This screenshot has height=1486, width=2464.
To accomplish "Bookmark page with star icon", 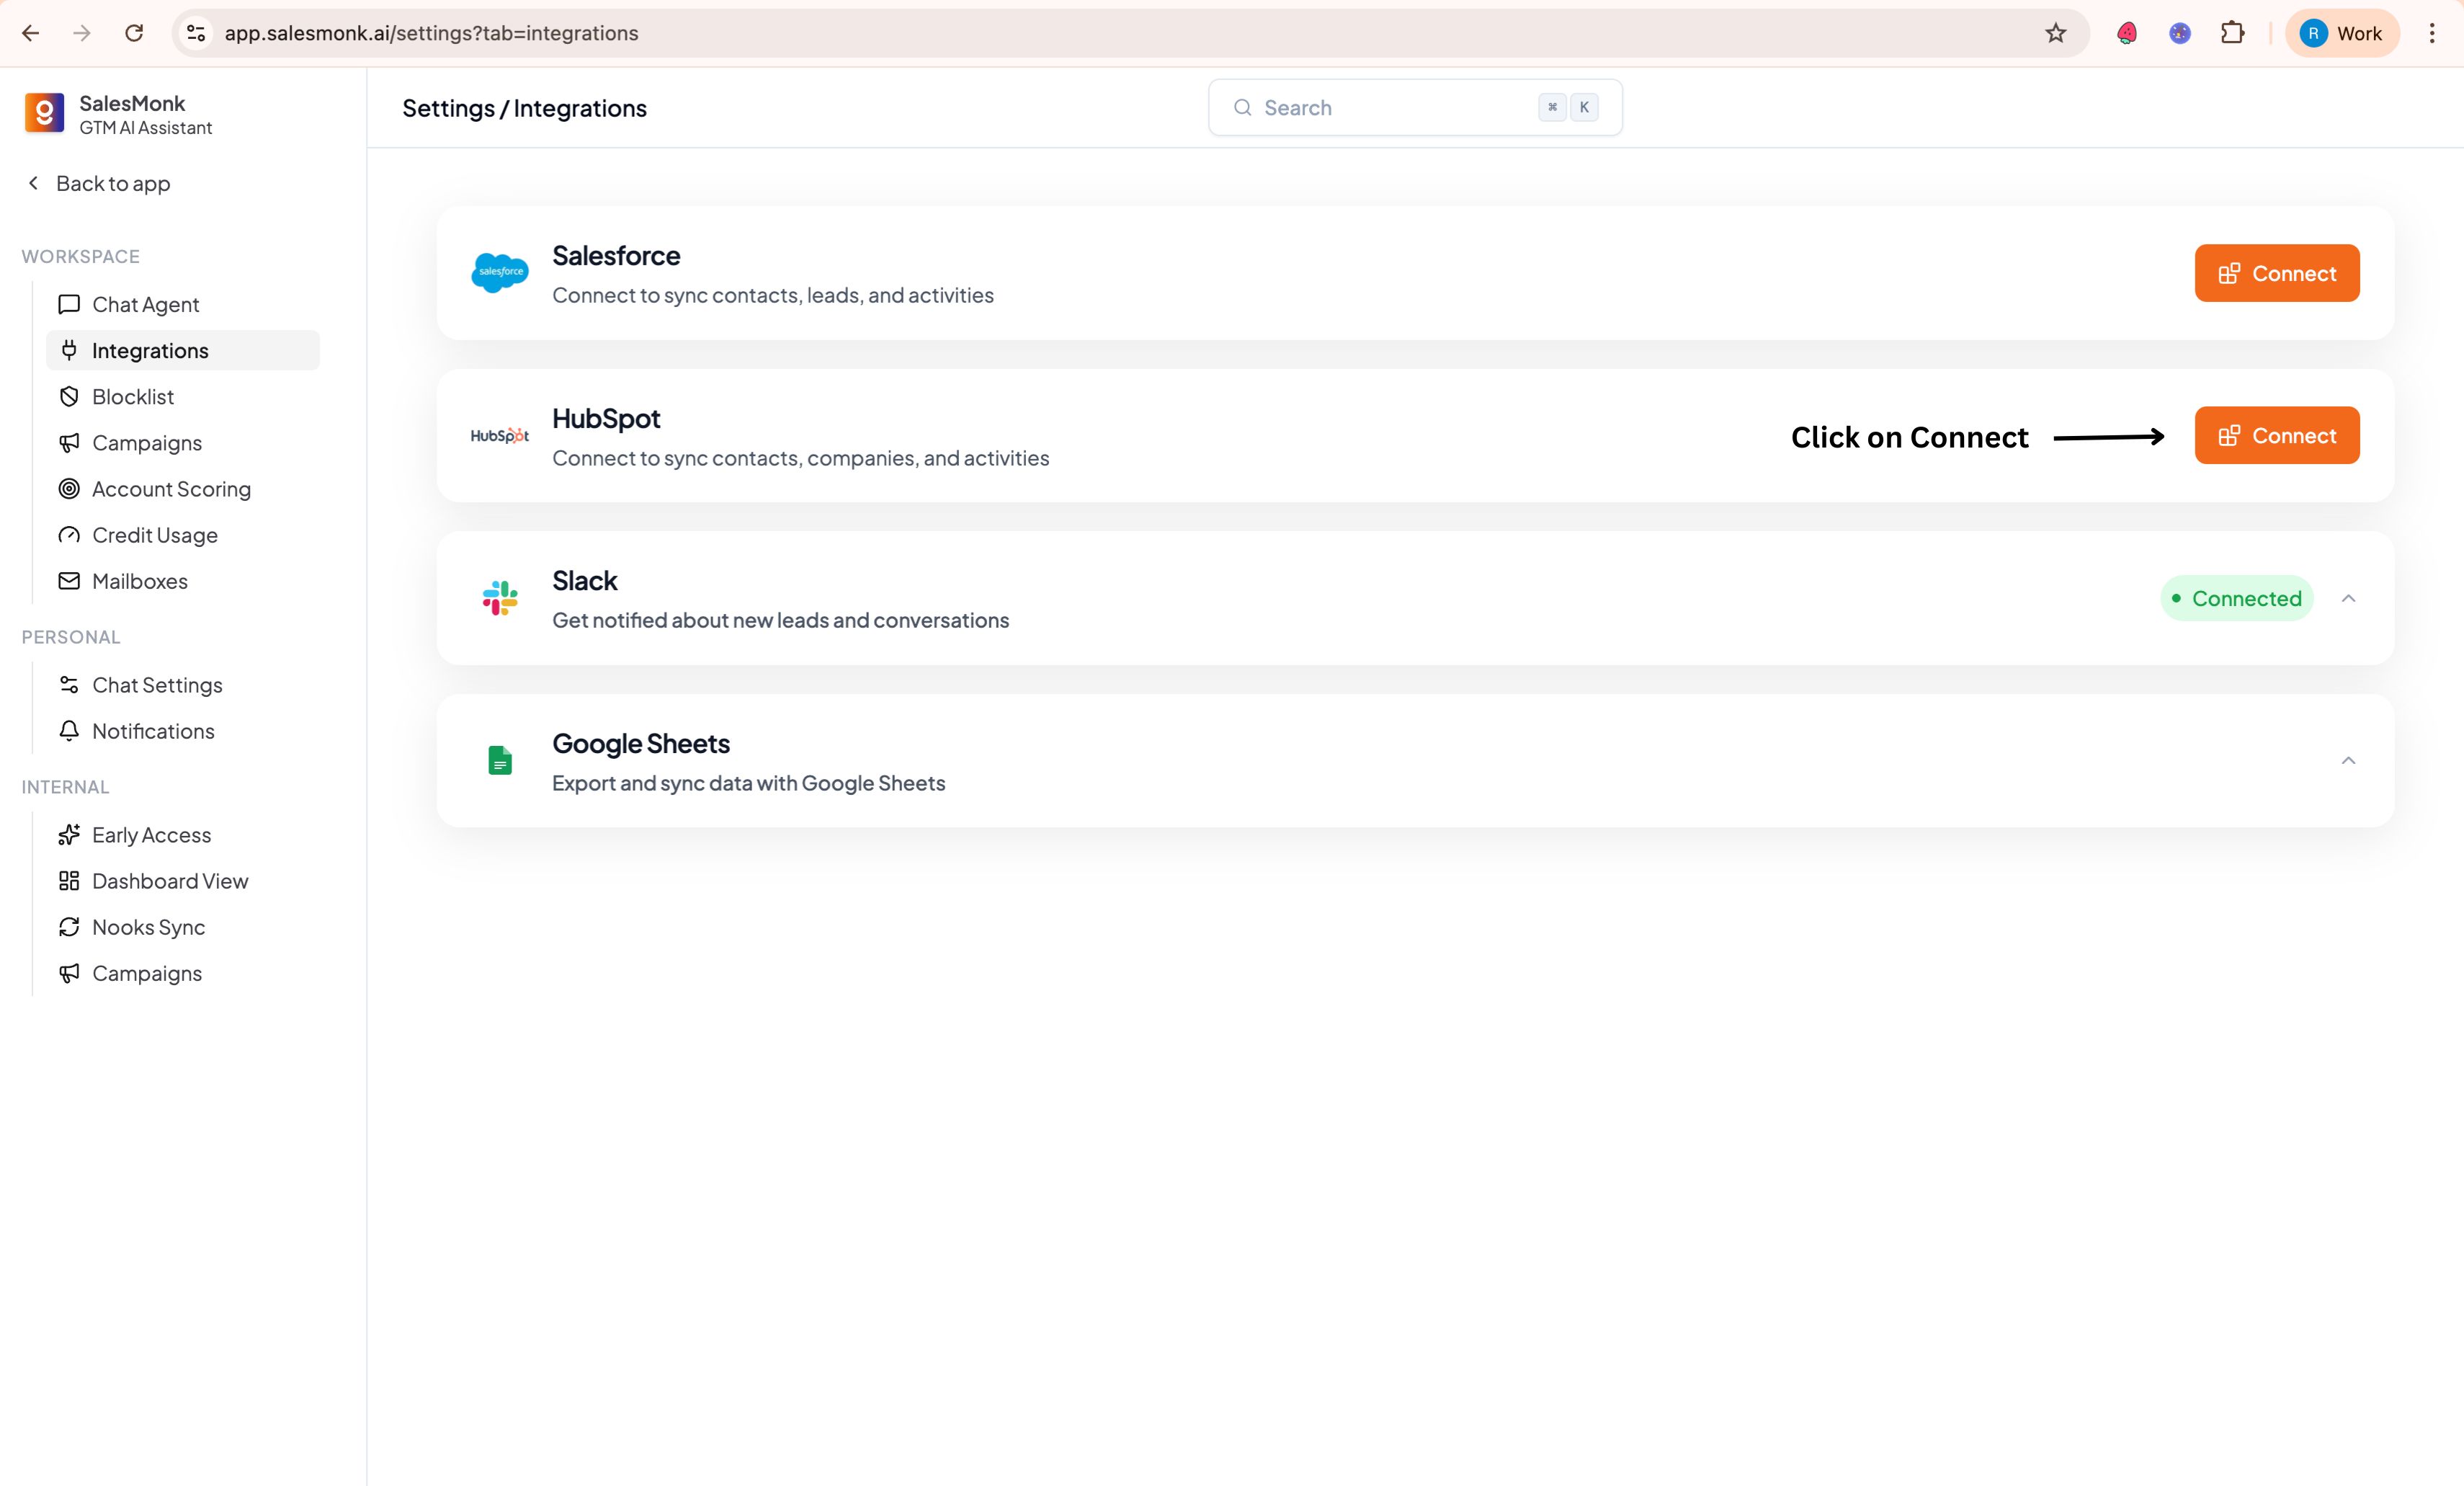I will coord(2055,33).
